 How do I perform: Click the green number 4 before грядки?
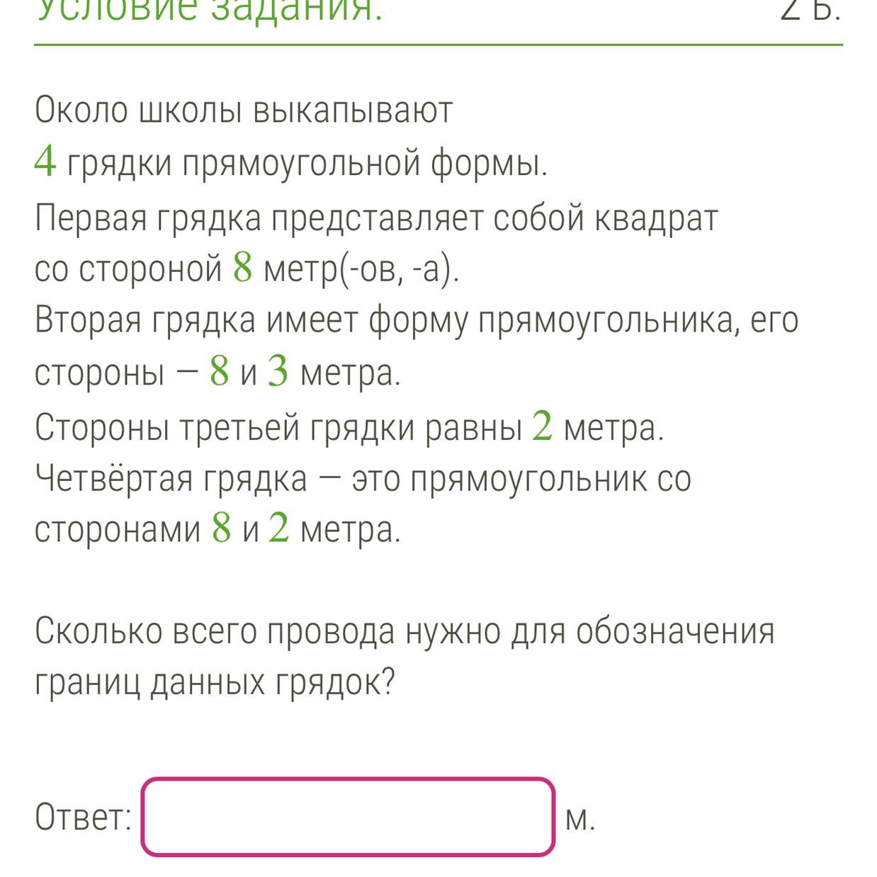coord(45,162)
